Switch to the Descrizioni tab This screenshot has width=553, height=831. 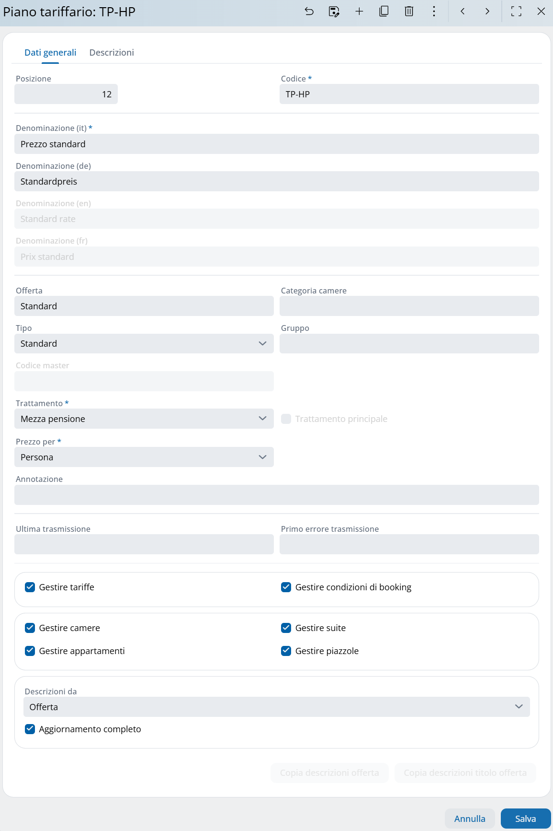pyautogui.click(x=112, y=53)
